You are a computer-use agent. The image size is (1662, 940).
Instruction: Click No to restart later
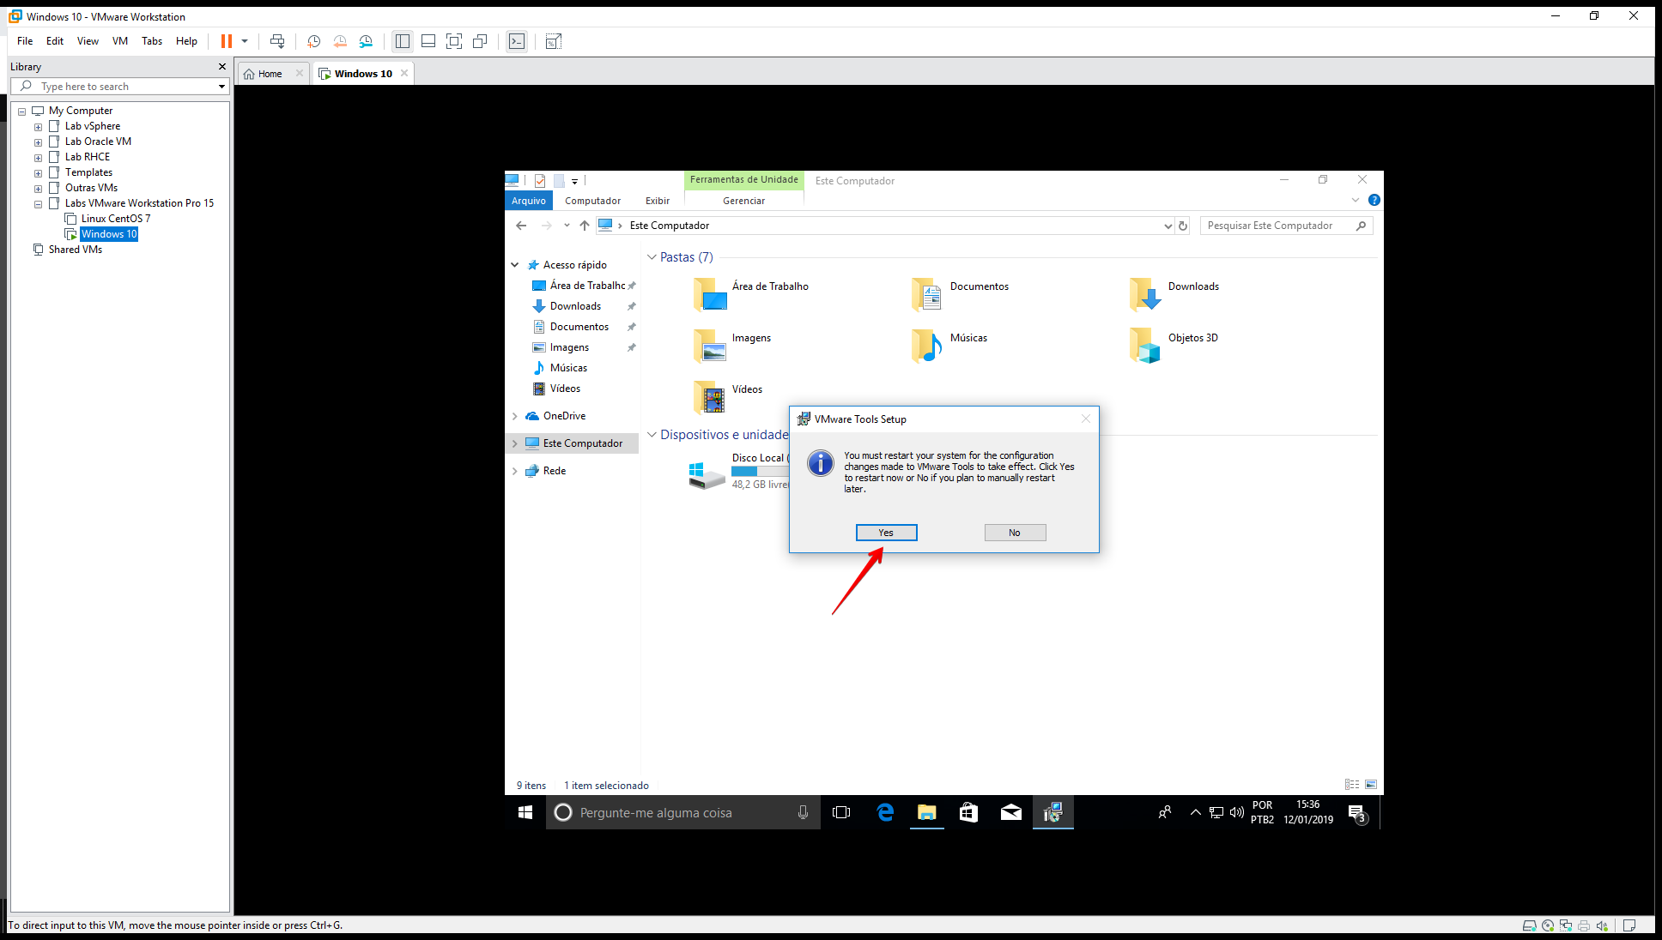(x=1015, y=533)
